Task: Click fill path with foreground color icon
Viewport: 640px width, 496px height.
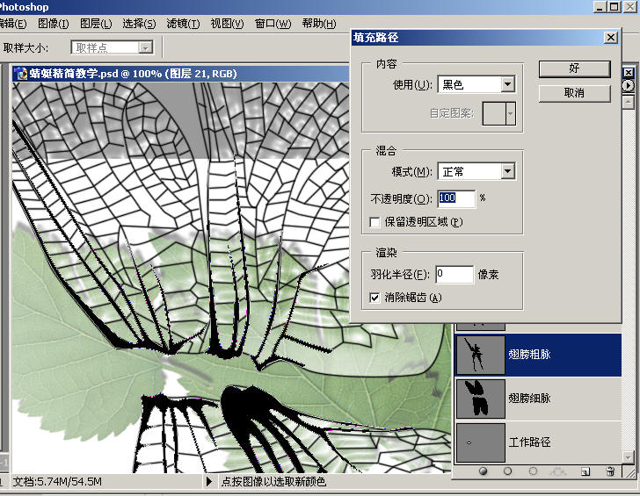Action: (483, 471)
